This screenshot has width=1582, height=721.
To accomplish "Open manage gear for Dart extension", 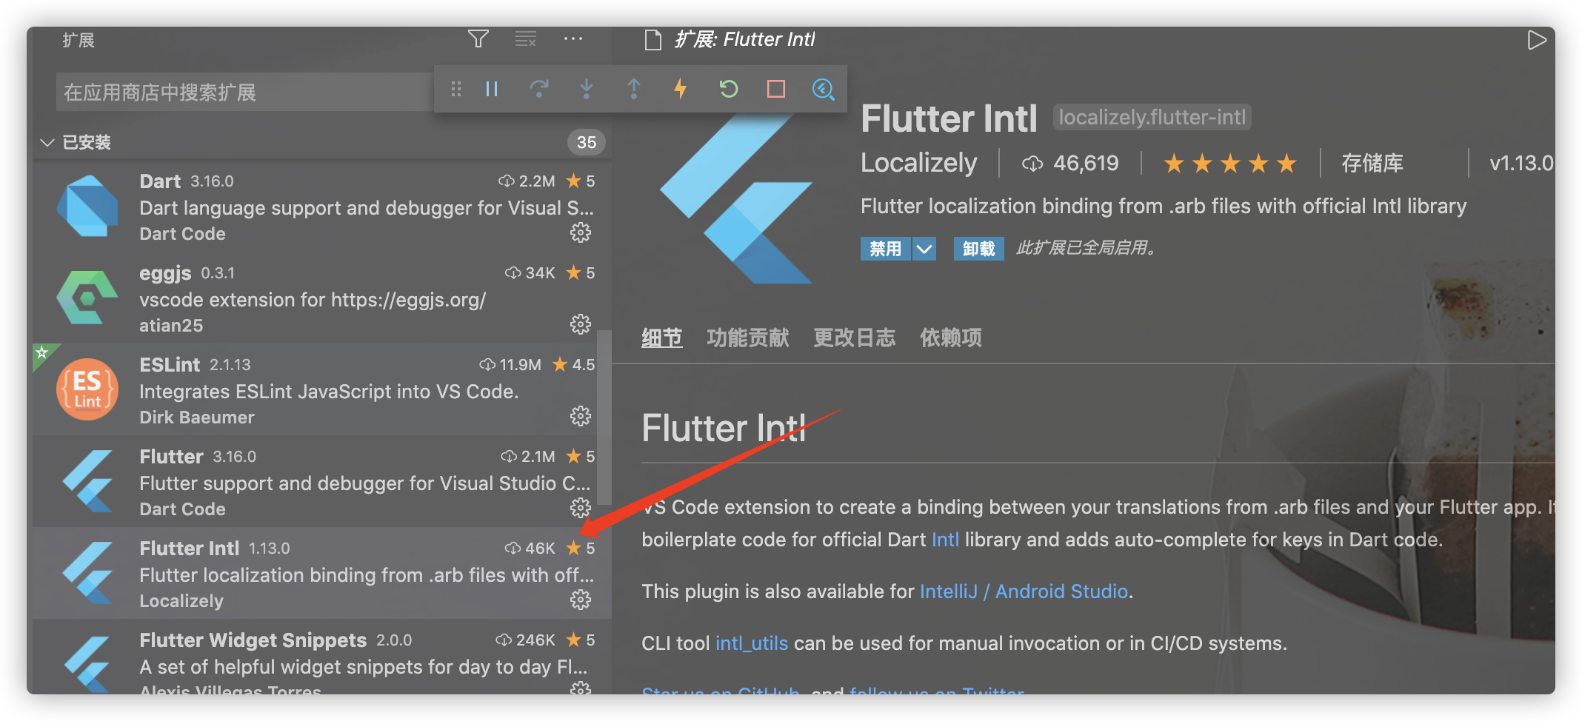I will [x=581, y=232].
